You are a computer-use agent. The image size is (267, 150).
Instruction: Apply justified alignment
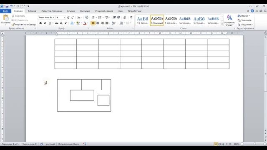(x=107, y=23)
